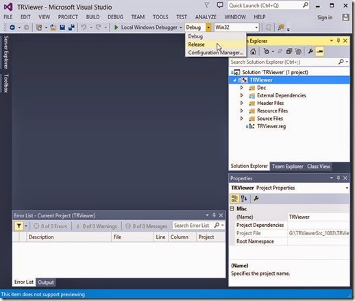
Task: Collapse the Misc category in Properties
Action: 232,208
